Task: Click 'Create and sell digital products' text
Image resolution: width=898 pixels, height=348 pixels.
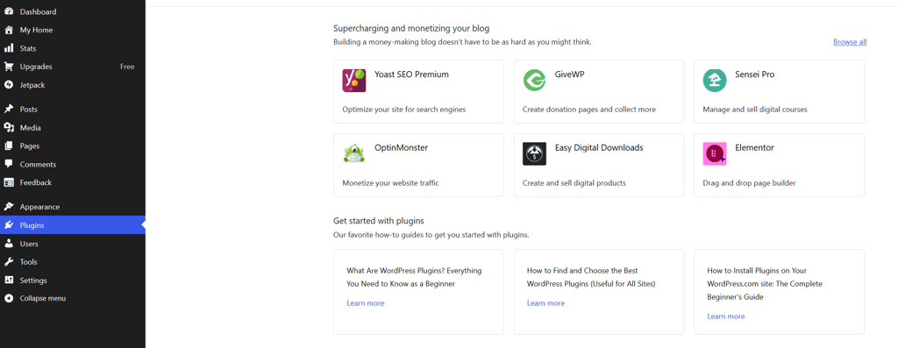Action: coord(574,183)
